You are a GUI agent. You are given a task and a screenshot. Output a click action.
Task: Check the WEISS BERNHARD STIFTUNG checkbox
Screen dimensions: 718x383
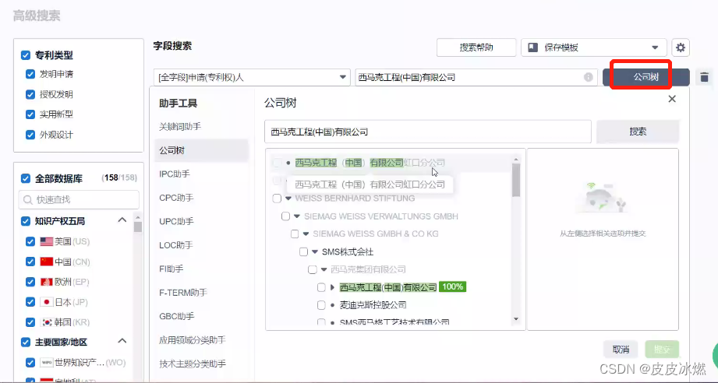[277, 199]
